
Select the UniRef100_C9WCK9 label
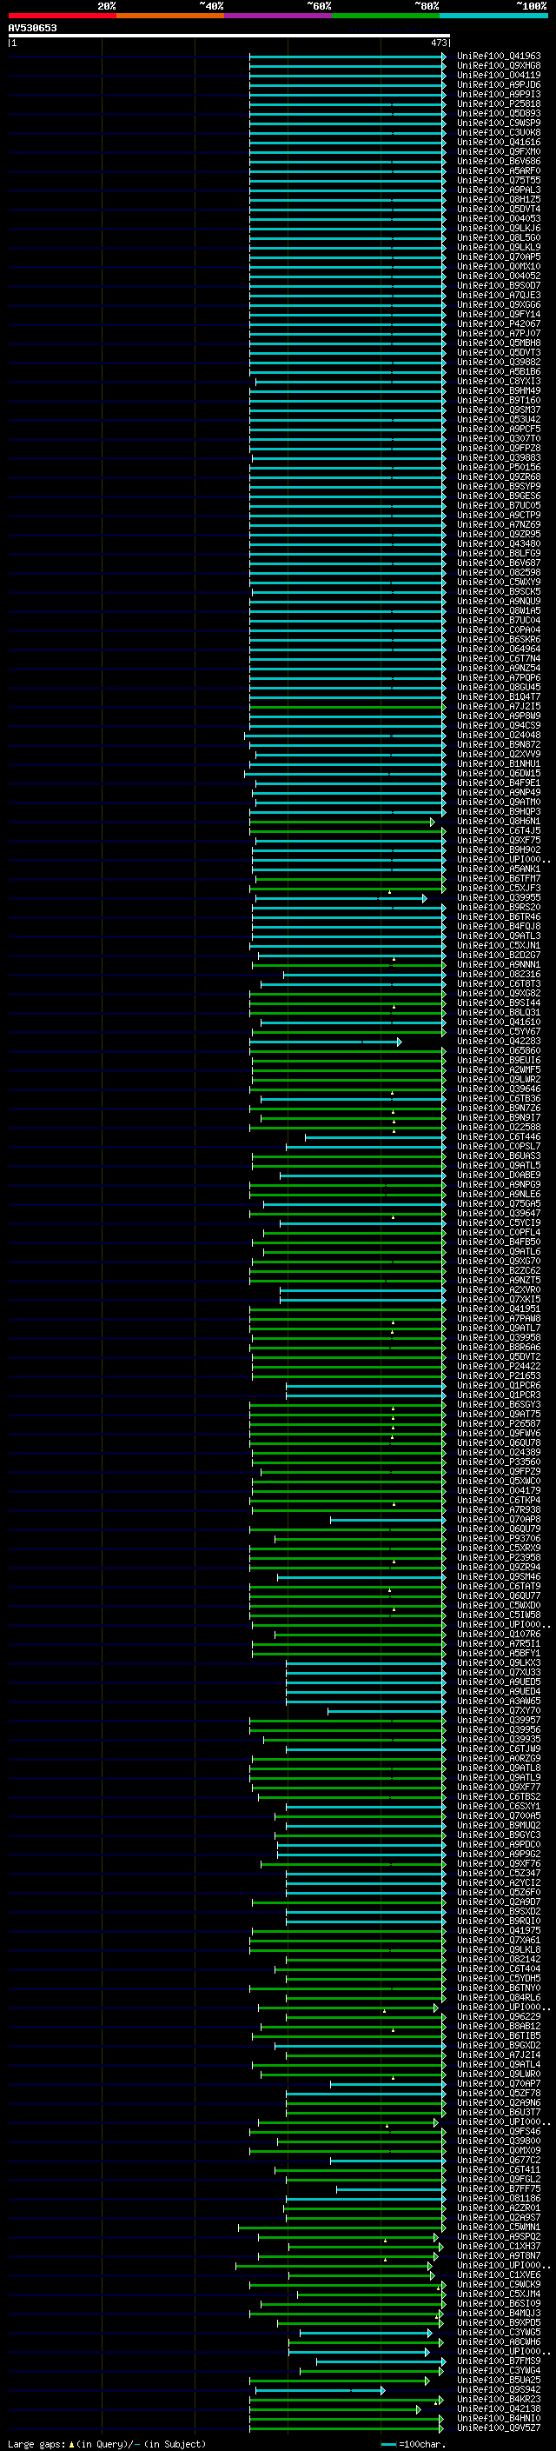(498, 2283)
